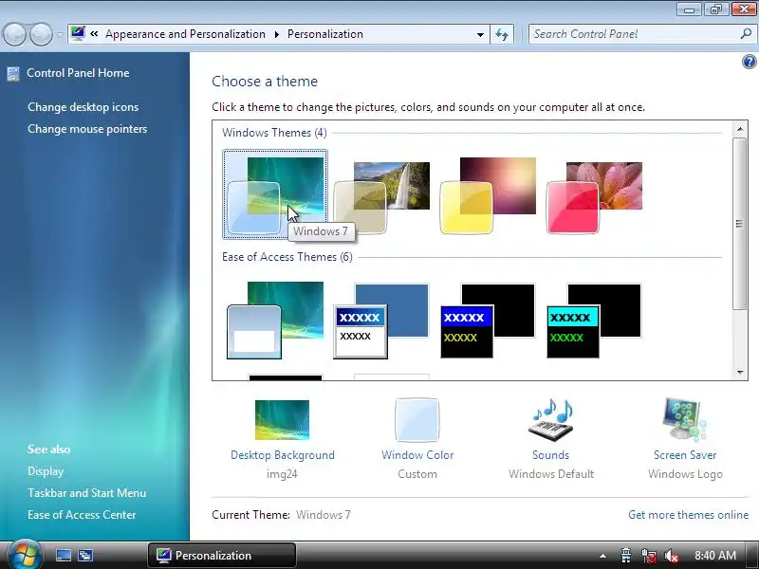Viewport: 759px width, 569px height.
Task: Expand the address bar history dropdown
Action: pos(480,34)
